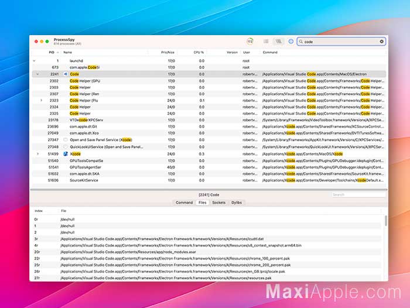Select the chrome_100_percent.pak file row
This screenshot has width=410, height=308.
[x=207, y=259]
